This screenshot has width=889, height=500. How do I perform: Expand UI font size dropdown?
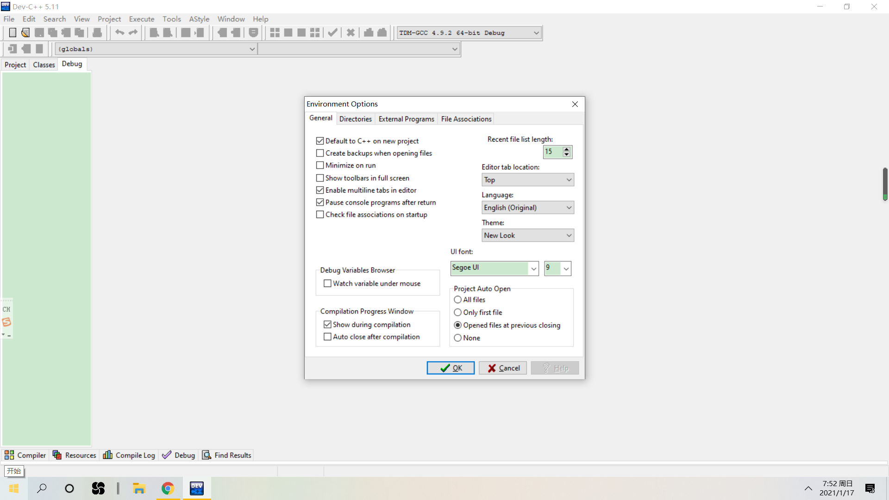(x=566, y=269)
